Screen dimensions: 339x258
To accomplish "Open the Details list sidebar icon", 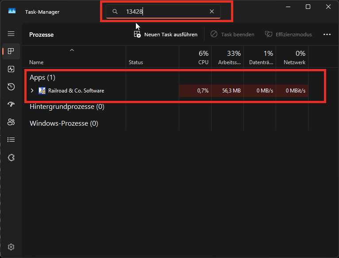I will pyautogui.click(x=11, y=140).
